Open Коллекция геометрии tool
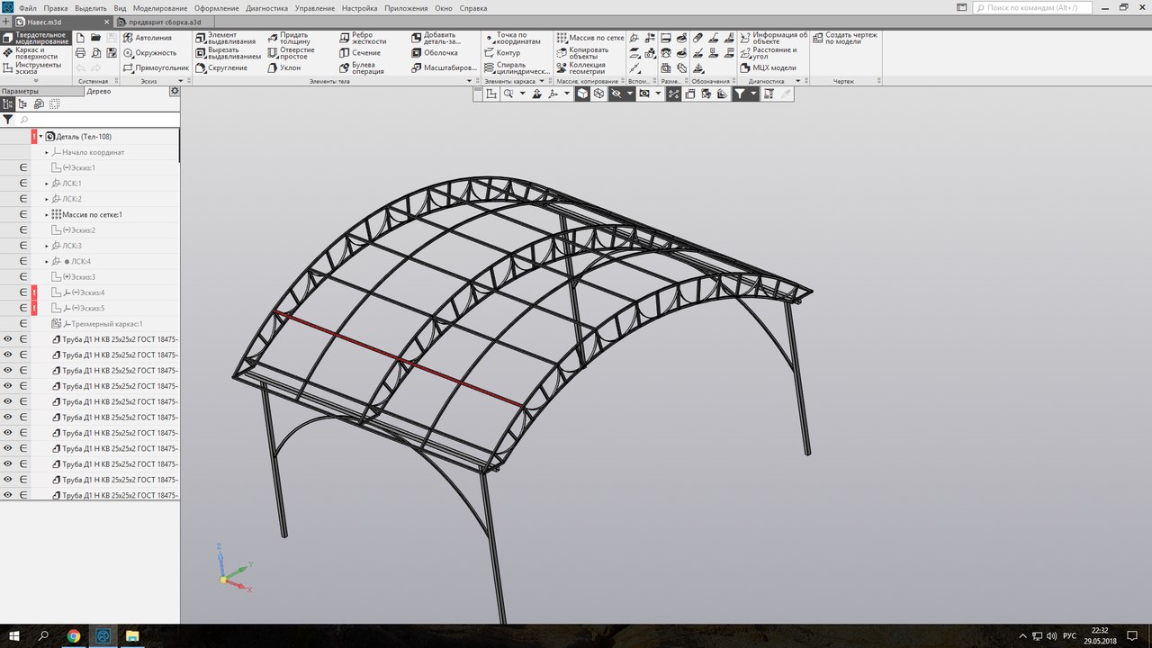This screenshot has width=1152, height=648. tap(581, 67)
